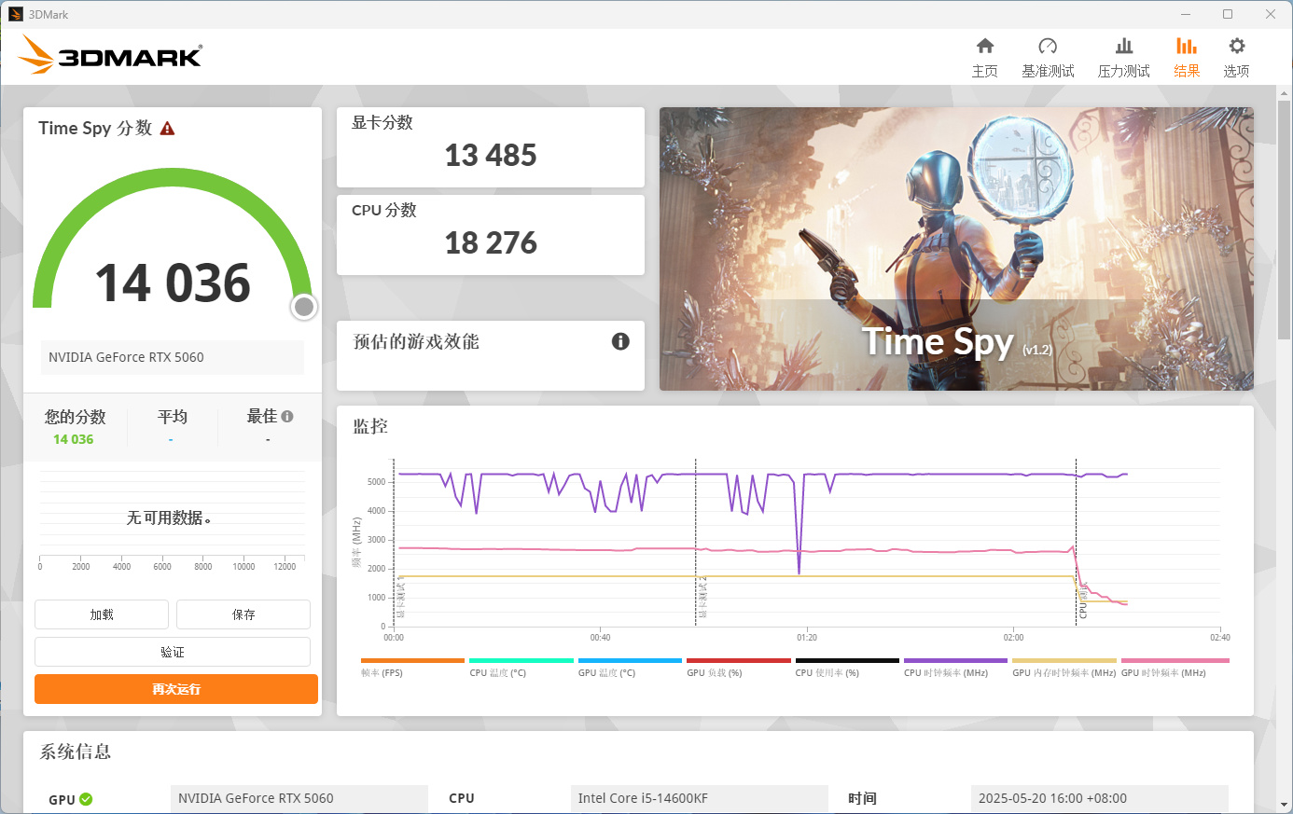
Task: Click the scrollbar up arrow at top right
Action: [x=1285, y=93]
